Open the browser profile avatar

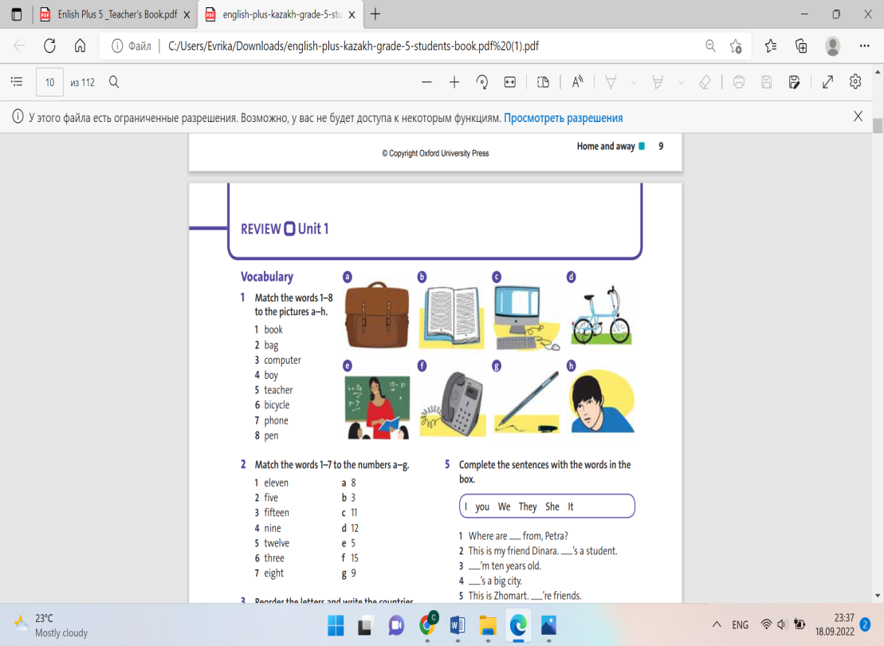click(x=833, y=46)
